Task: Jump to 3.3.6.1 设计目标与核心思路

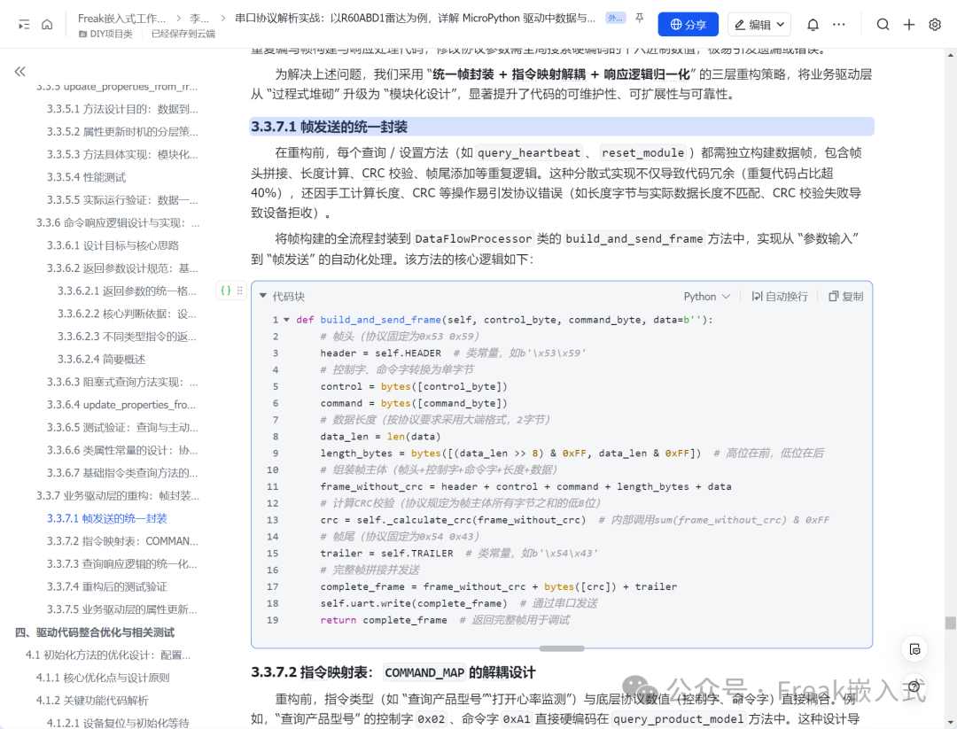Action: coord(113,246)
